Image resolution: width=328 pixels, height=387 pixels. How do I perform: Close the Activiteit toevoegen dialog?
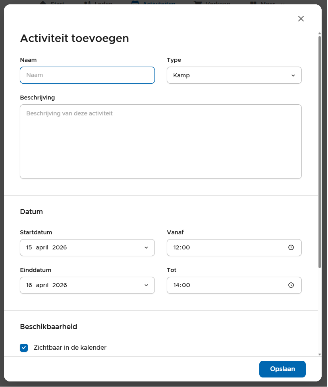tap(301, 19)
